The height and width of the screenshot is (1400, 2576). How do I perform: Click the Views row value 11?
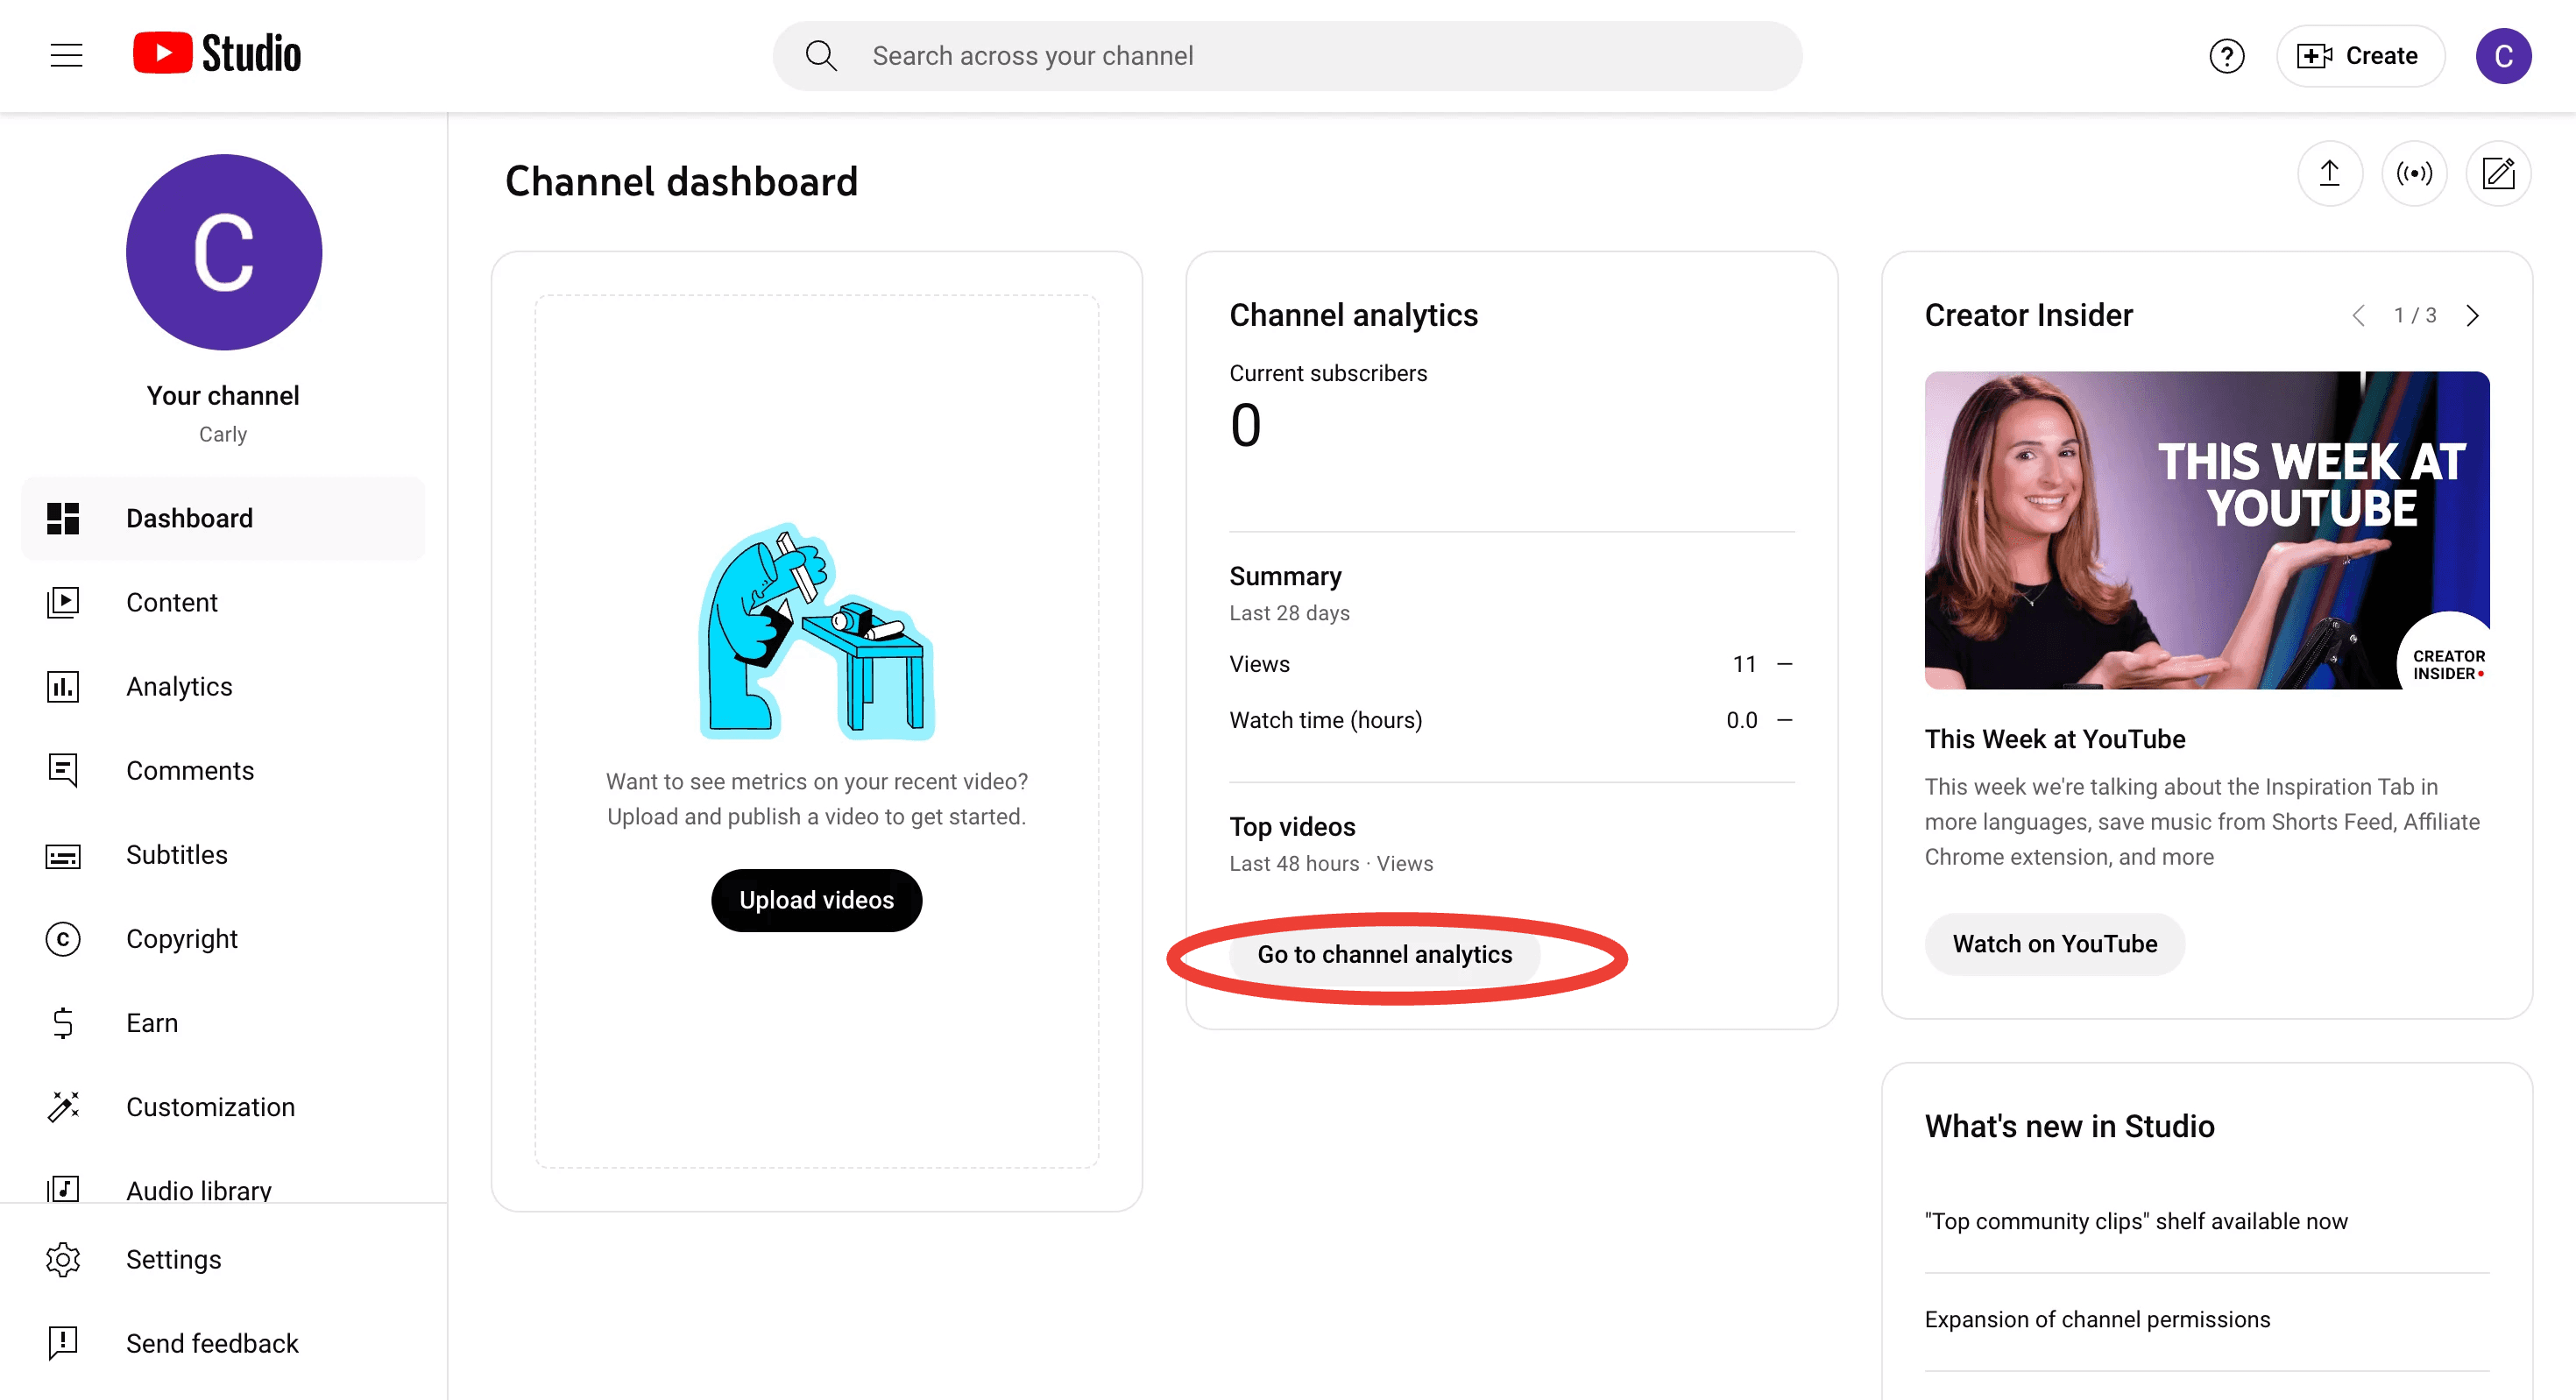(1744, 664)
